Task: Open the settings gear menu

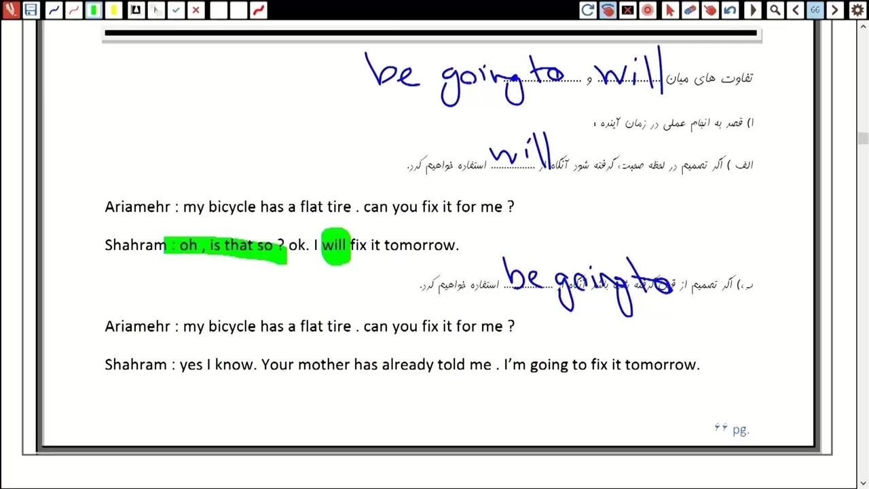Action: (857, 10)
